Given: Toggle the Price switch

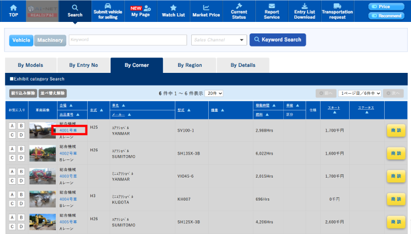Looking at the screenshot, I should 386,7.
